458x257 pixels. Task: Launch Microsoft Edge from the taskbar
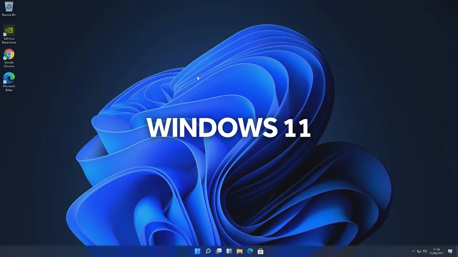pos(250,251)
